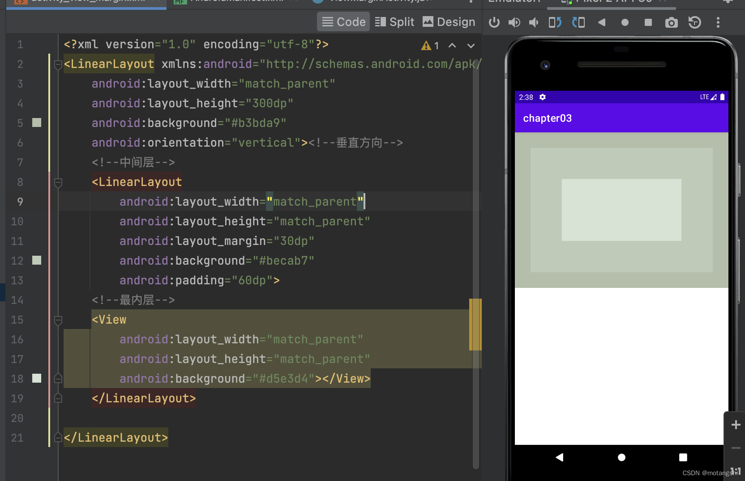
Task: Click the orientation="vertical" attribute text
Action: (196, 143)
